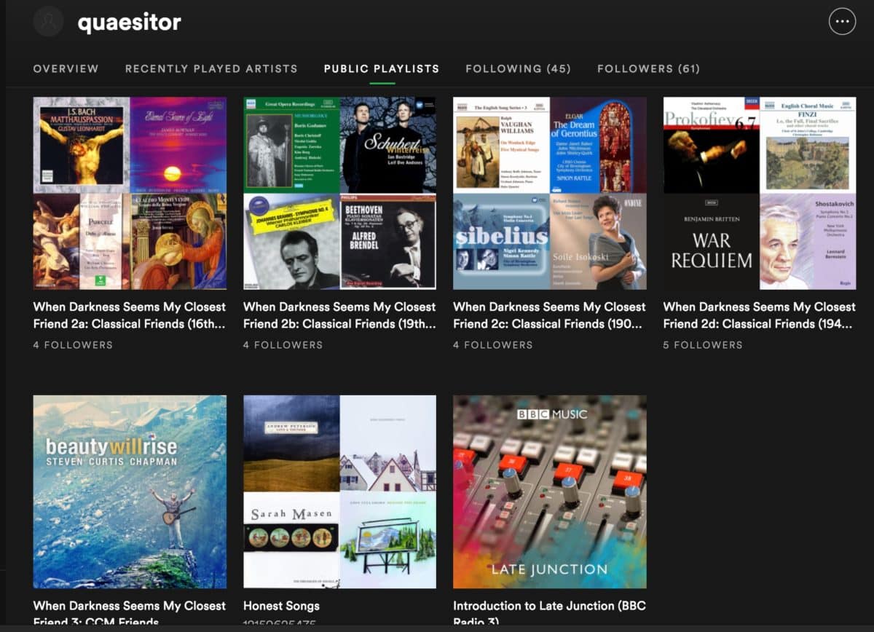Open the Classical Friends 2d playlist cover
Screen dimensions: 874x632
pyautogui.click(x=760, y=193)
